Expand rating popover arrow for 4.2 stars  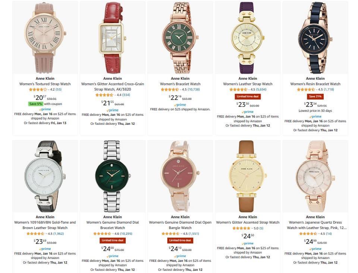click(48, 89)
